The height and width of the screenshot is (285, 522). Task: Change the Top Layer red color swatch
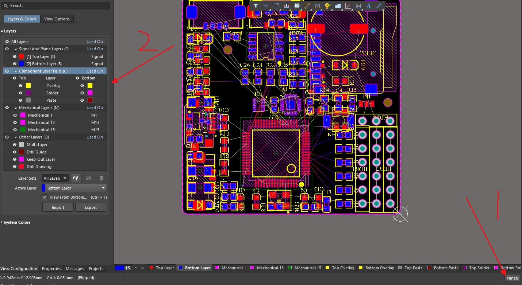pos(22,56)
